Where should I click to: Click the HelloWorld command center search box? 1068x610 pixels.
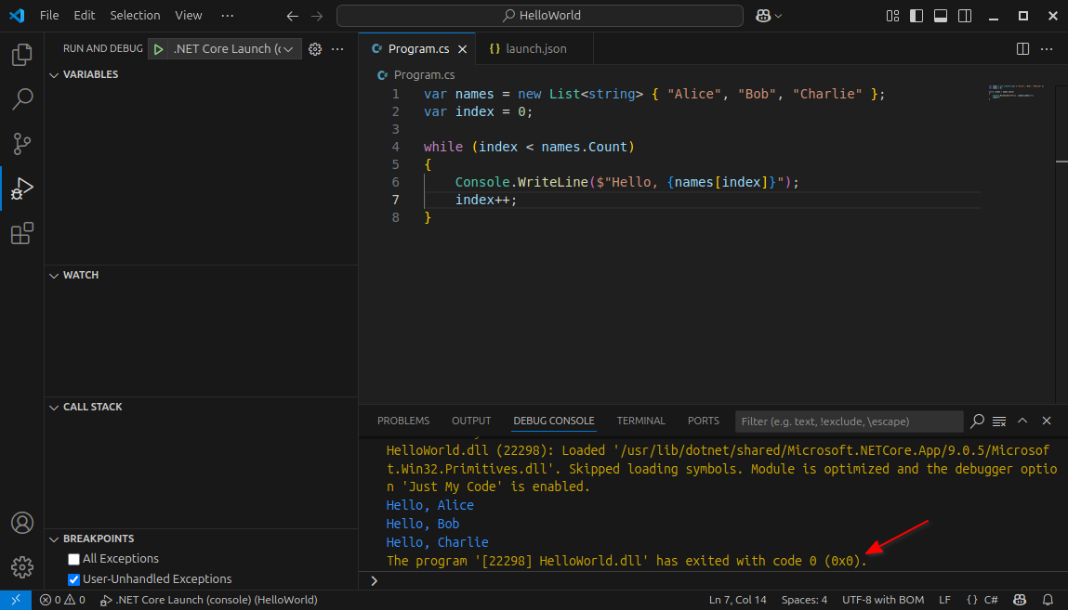[x=540, y=16]
